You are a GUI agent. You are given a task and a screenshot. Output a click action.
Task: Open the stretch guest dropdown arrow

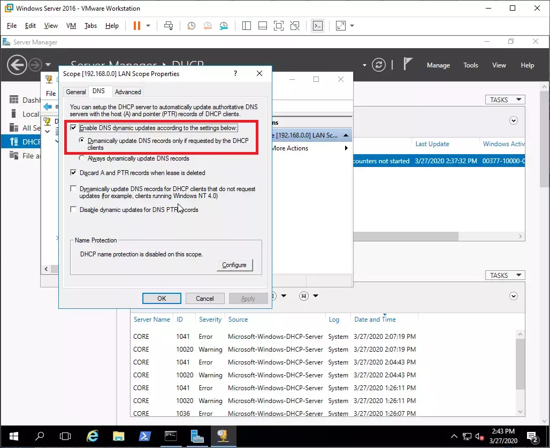pyautogui.click(x=352, y=26)
